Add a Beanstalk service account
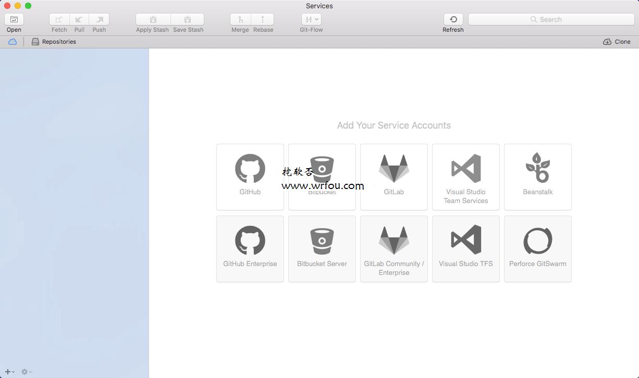This screenshot has width=639, height=378. (x=538, y=177)
